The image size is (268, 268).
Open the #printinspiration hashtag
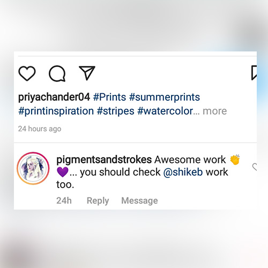(56, 111)
